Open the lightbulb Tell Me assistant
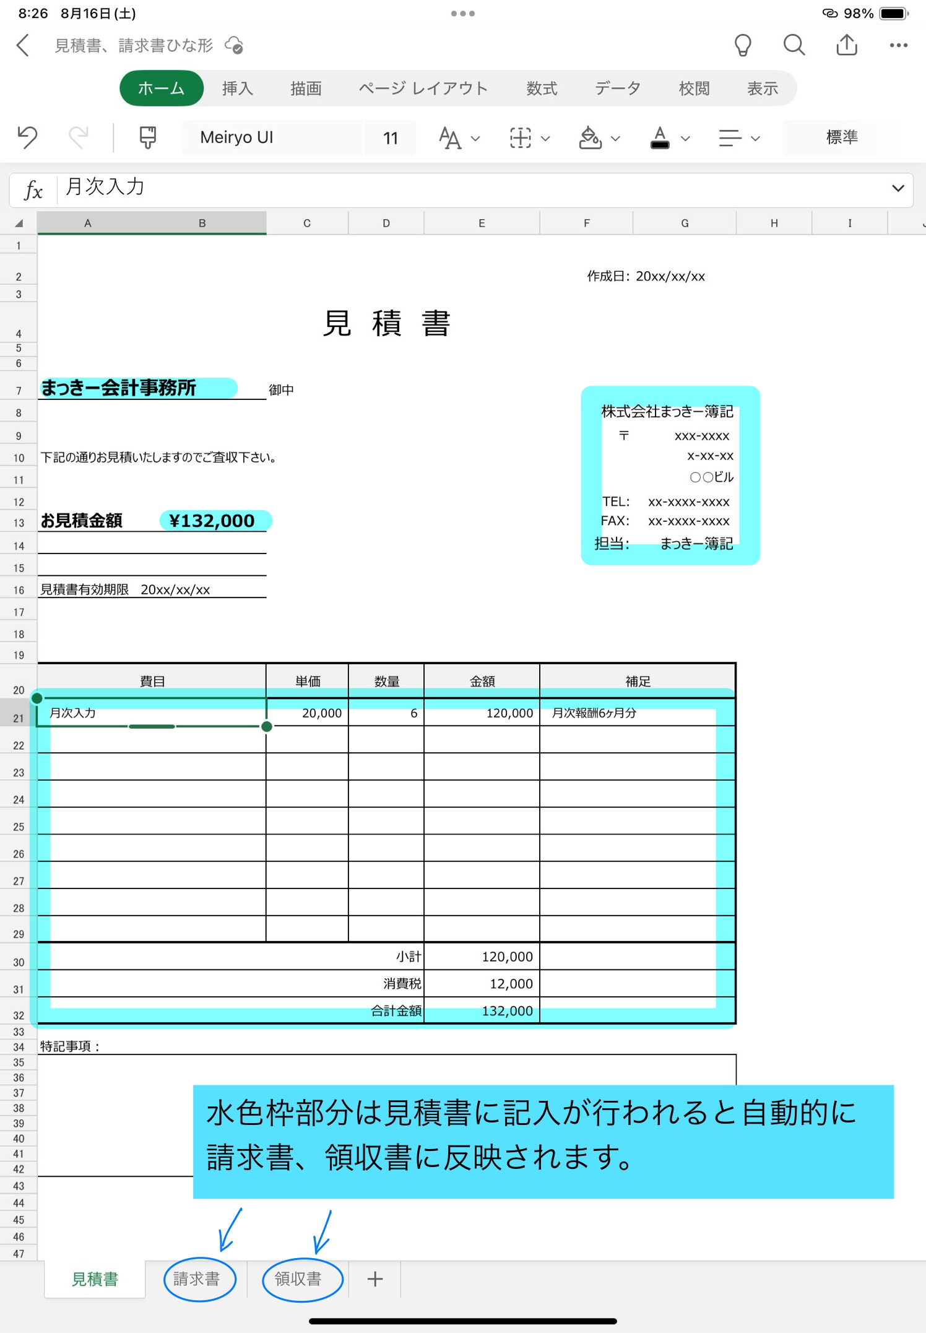 [743, 45]
